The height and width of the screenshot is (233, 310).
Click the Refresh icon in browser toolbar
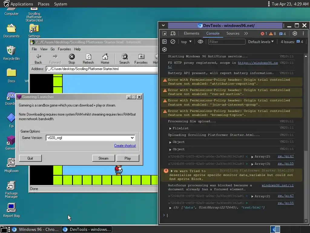(88, 59)
